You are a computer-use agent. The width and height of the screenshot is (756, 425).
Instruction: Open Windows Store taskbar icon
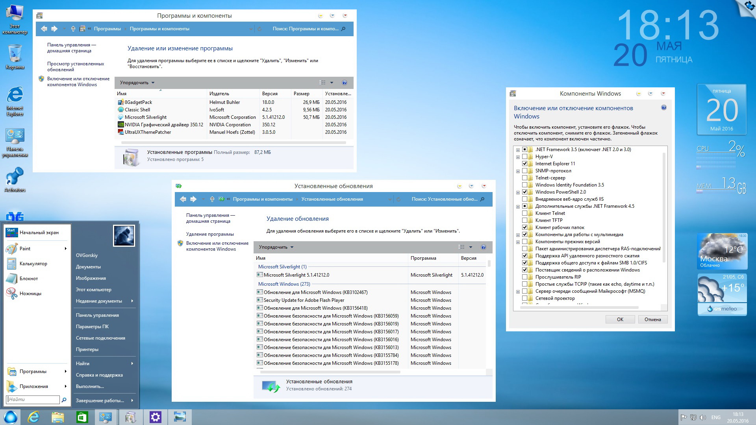(82, 417)
